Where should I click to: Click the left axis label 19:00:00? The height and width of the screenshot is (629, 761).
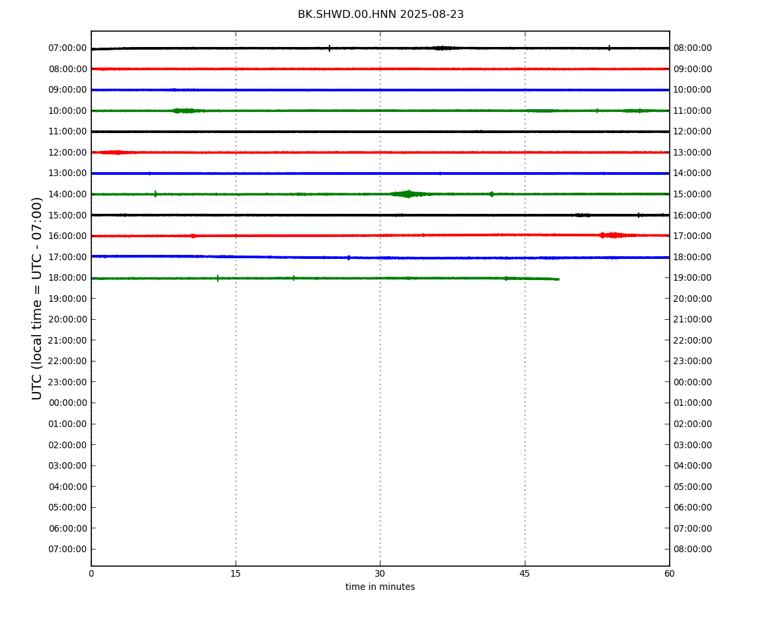point(68,299)
